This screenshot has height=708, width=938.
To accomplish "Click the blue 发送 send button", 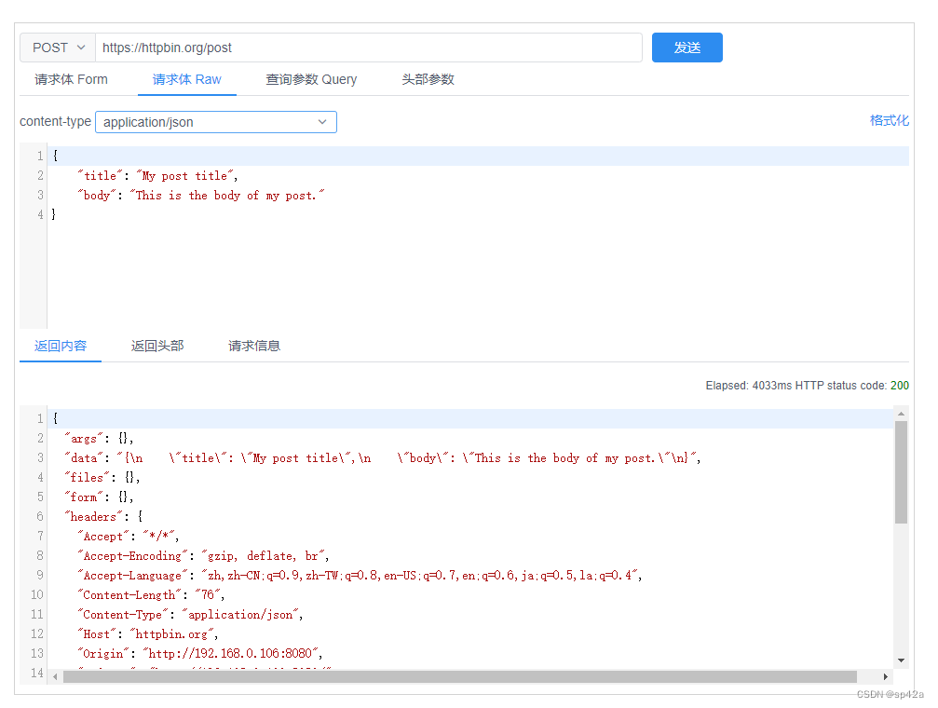I will pos(687,48).
